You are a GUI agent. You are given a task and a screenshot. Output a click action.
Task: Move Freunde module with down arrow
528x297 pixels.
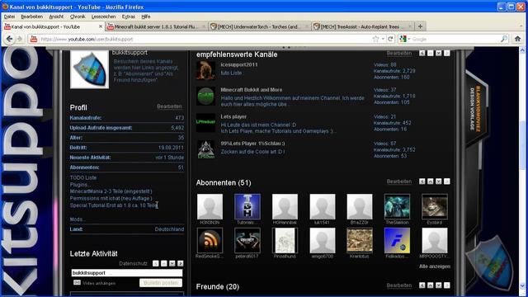pos(438,285)
